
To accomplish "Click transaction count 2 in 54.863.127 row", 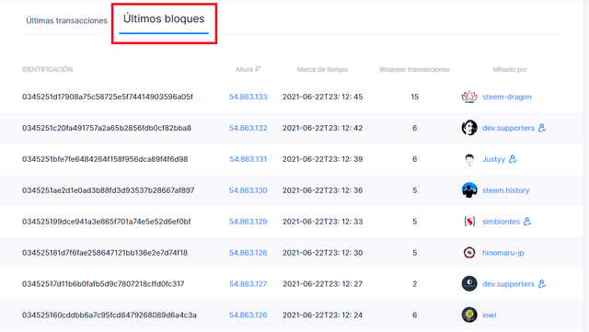I will click(x=415, y=284).
